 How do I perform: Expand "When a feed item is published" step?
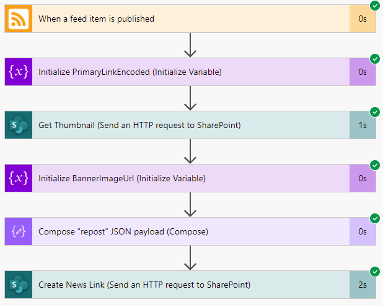pyautogui.click(x=190, y=19)
